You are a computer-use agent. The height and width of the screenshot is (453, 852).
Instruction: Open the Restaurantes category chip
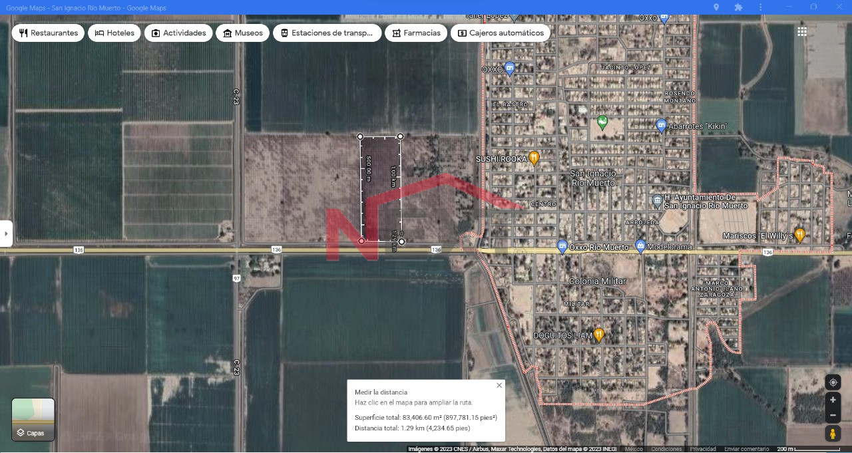[x=48, y=33]
